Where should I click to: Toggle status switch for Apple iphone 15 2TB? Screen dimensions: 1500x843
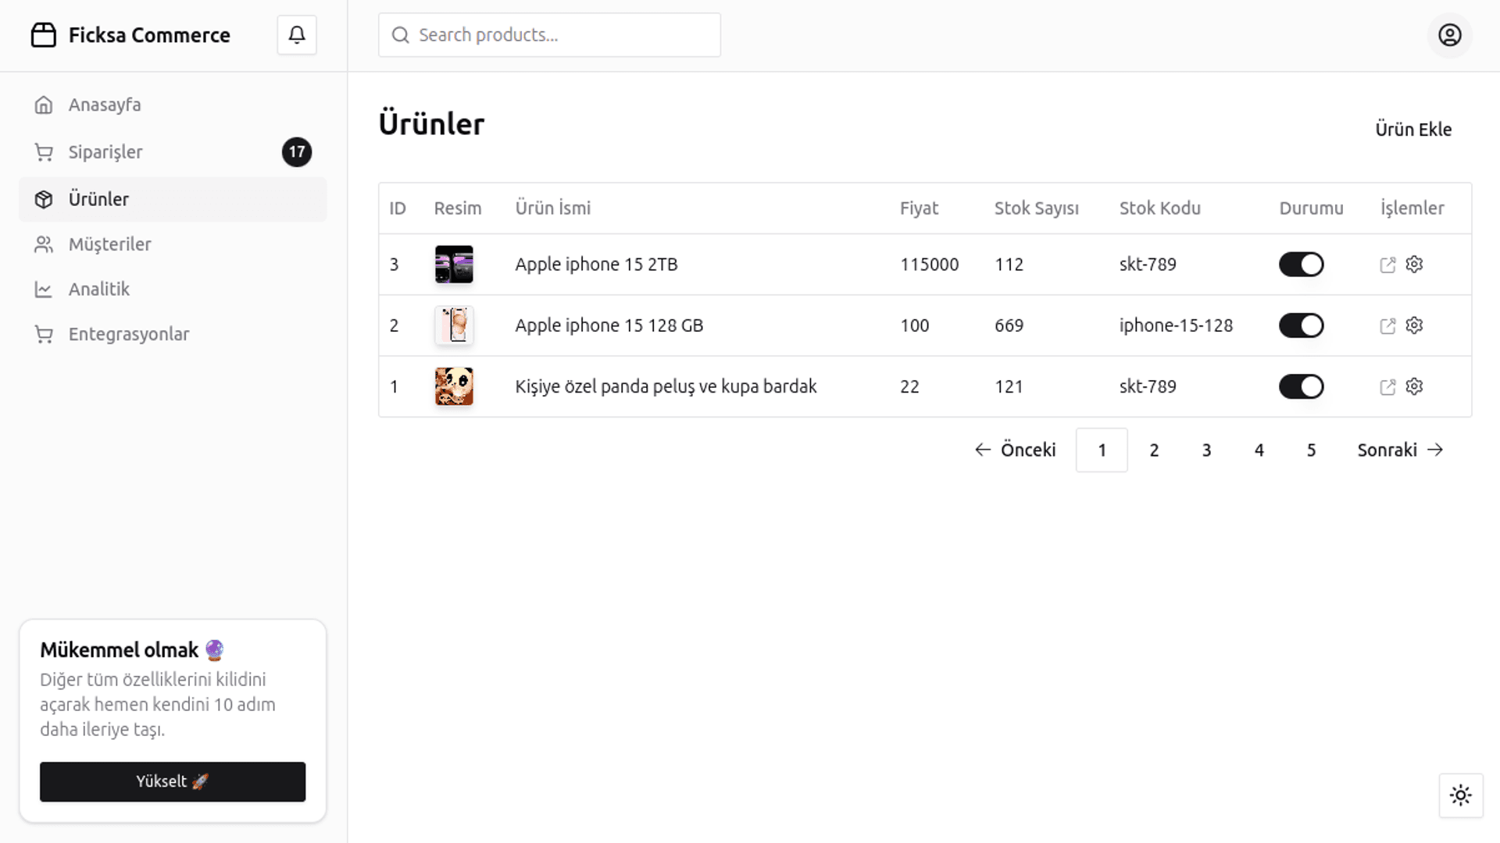tap(1301, 265)
